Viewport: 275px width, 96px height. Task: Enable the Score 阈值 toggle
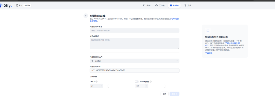[137, 81]
